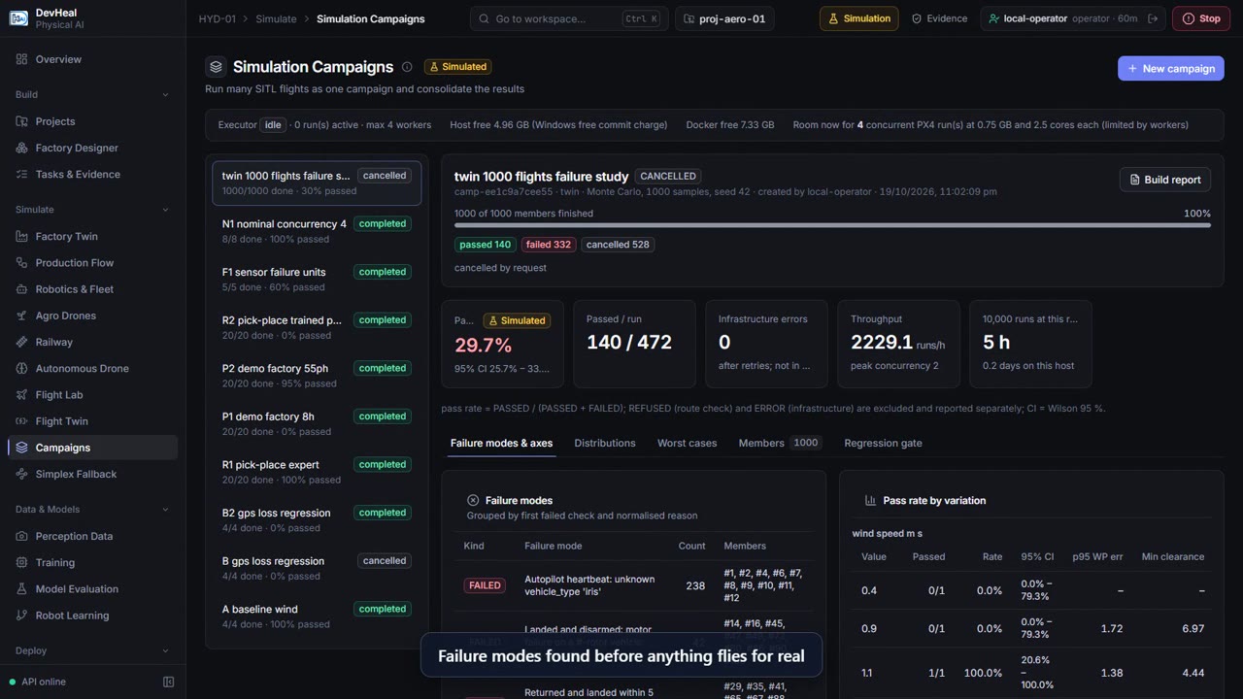Select the Training sidebar icon

21,562
